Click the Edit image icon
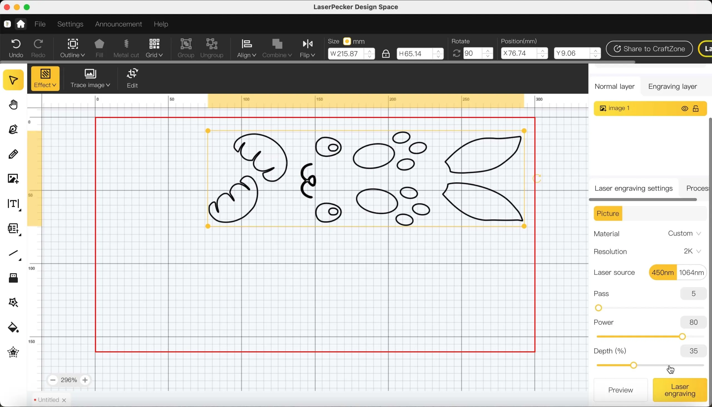This screenshot has height=407, width=712. [132, 78]
